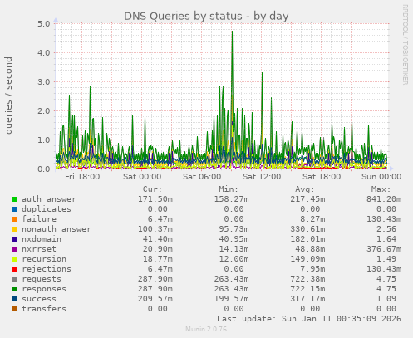
Task: Click the Avg: column header
Action: 305,189
